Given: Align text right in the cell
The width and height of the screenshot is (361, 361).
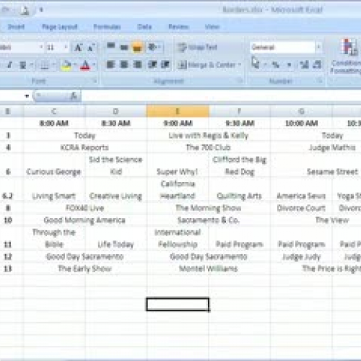Looking at the screenshot, I should coord(137,64).
